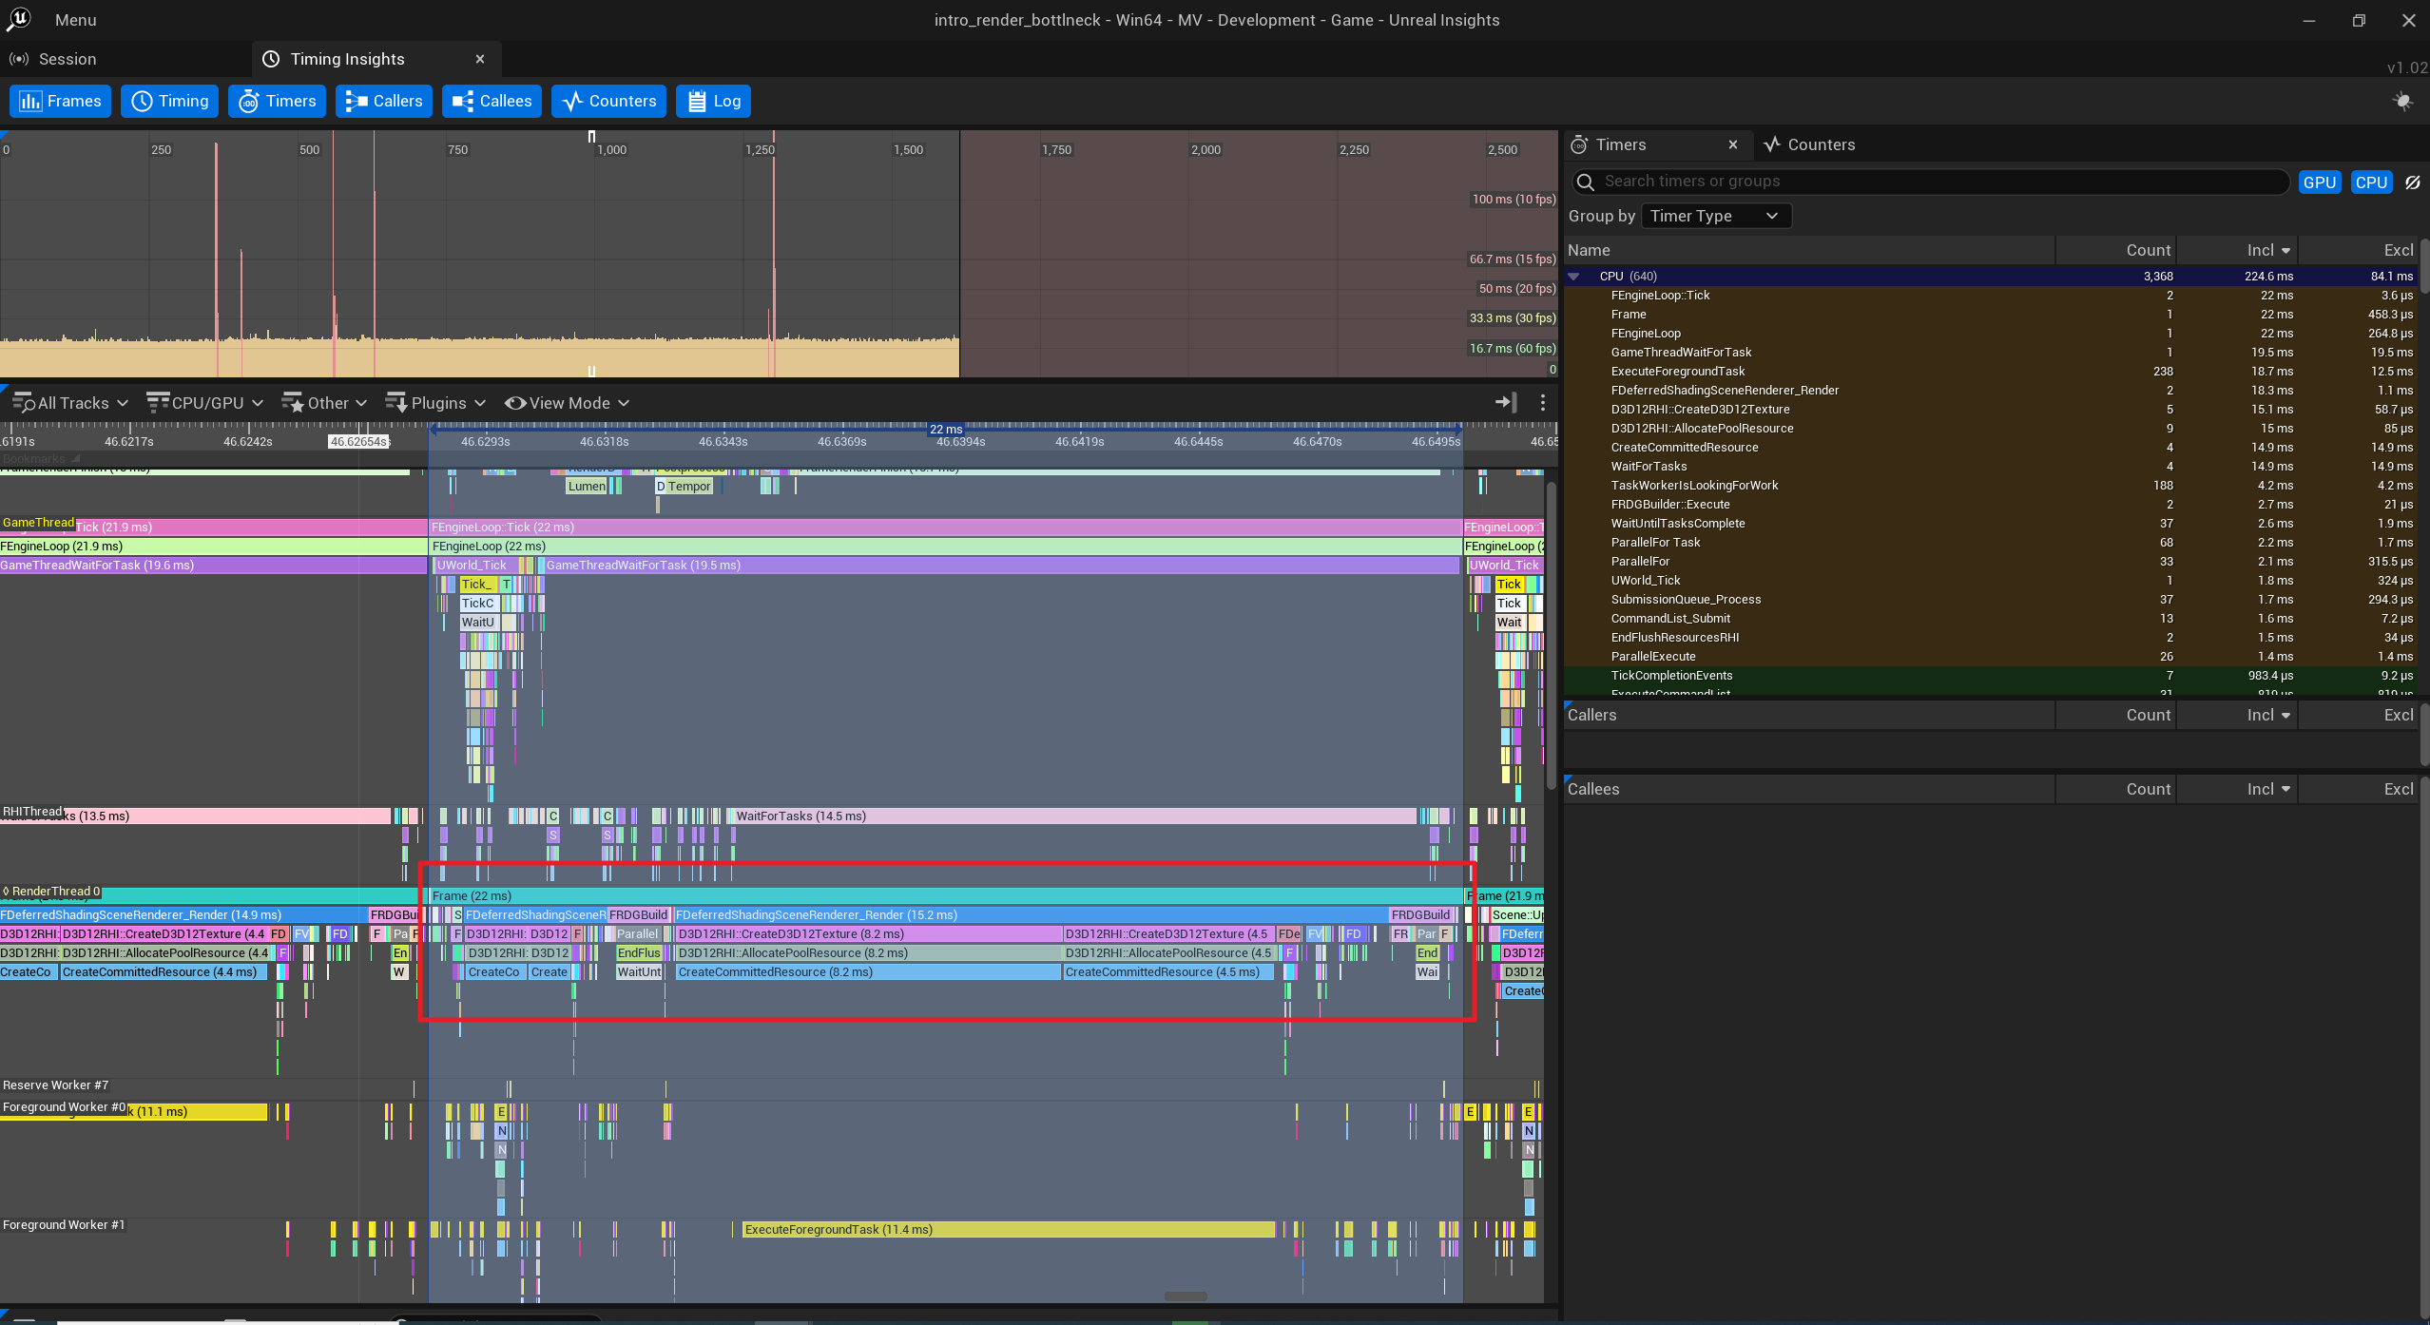
Task: Toggle the CPU timers filter
Action: [2371, 182]
